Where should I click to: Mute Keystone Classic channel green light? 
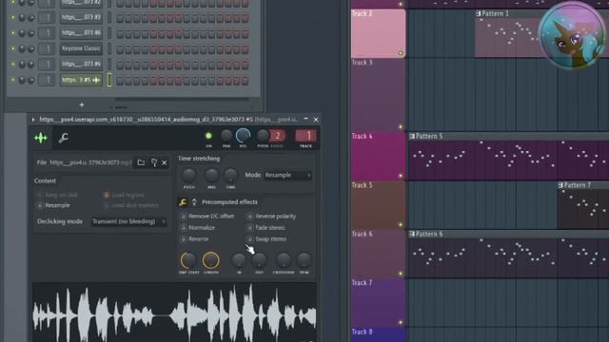[12, 48]
